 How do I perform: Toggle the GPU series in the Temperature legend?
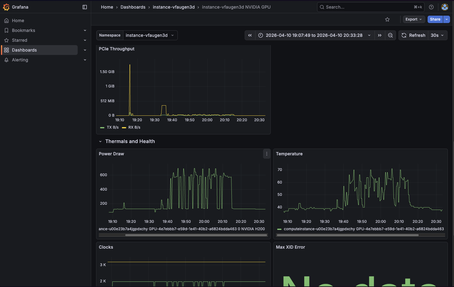click(x=362, y=229)
